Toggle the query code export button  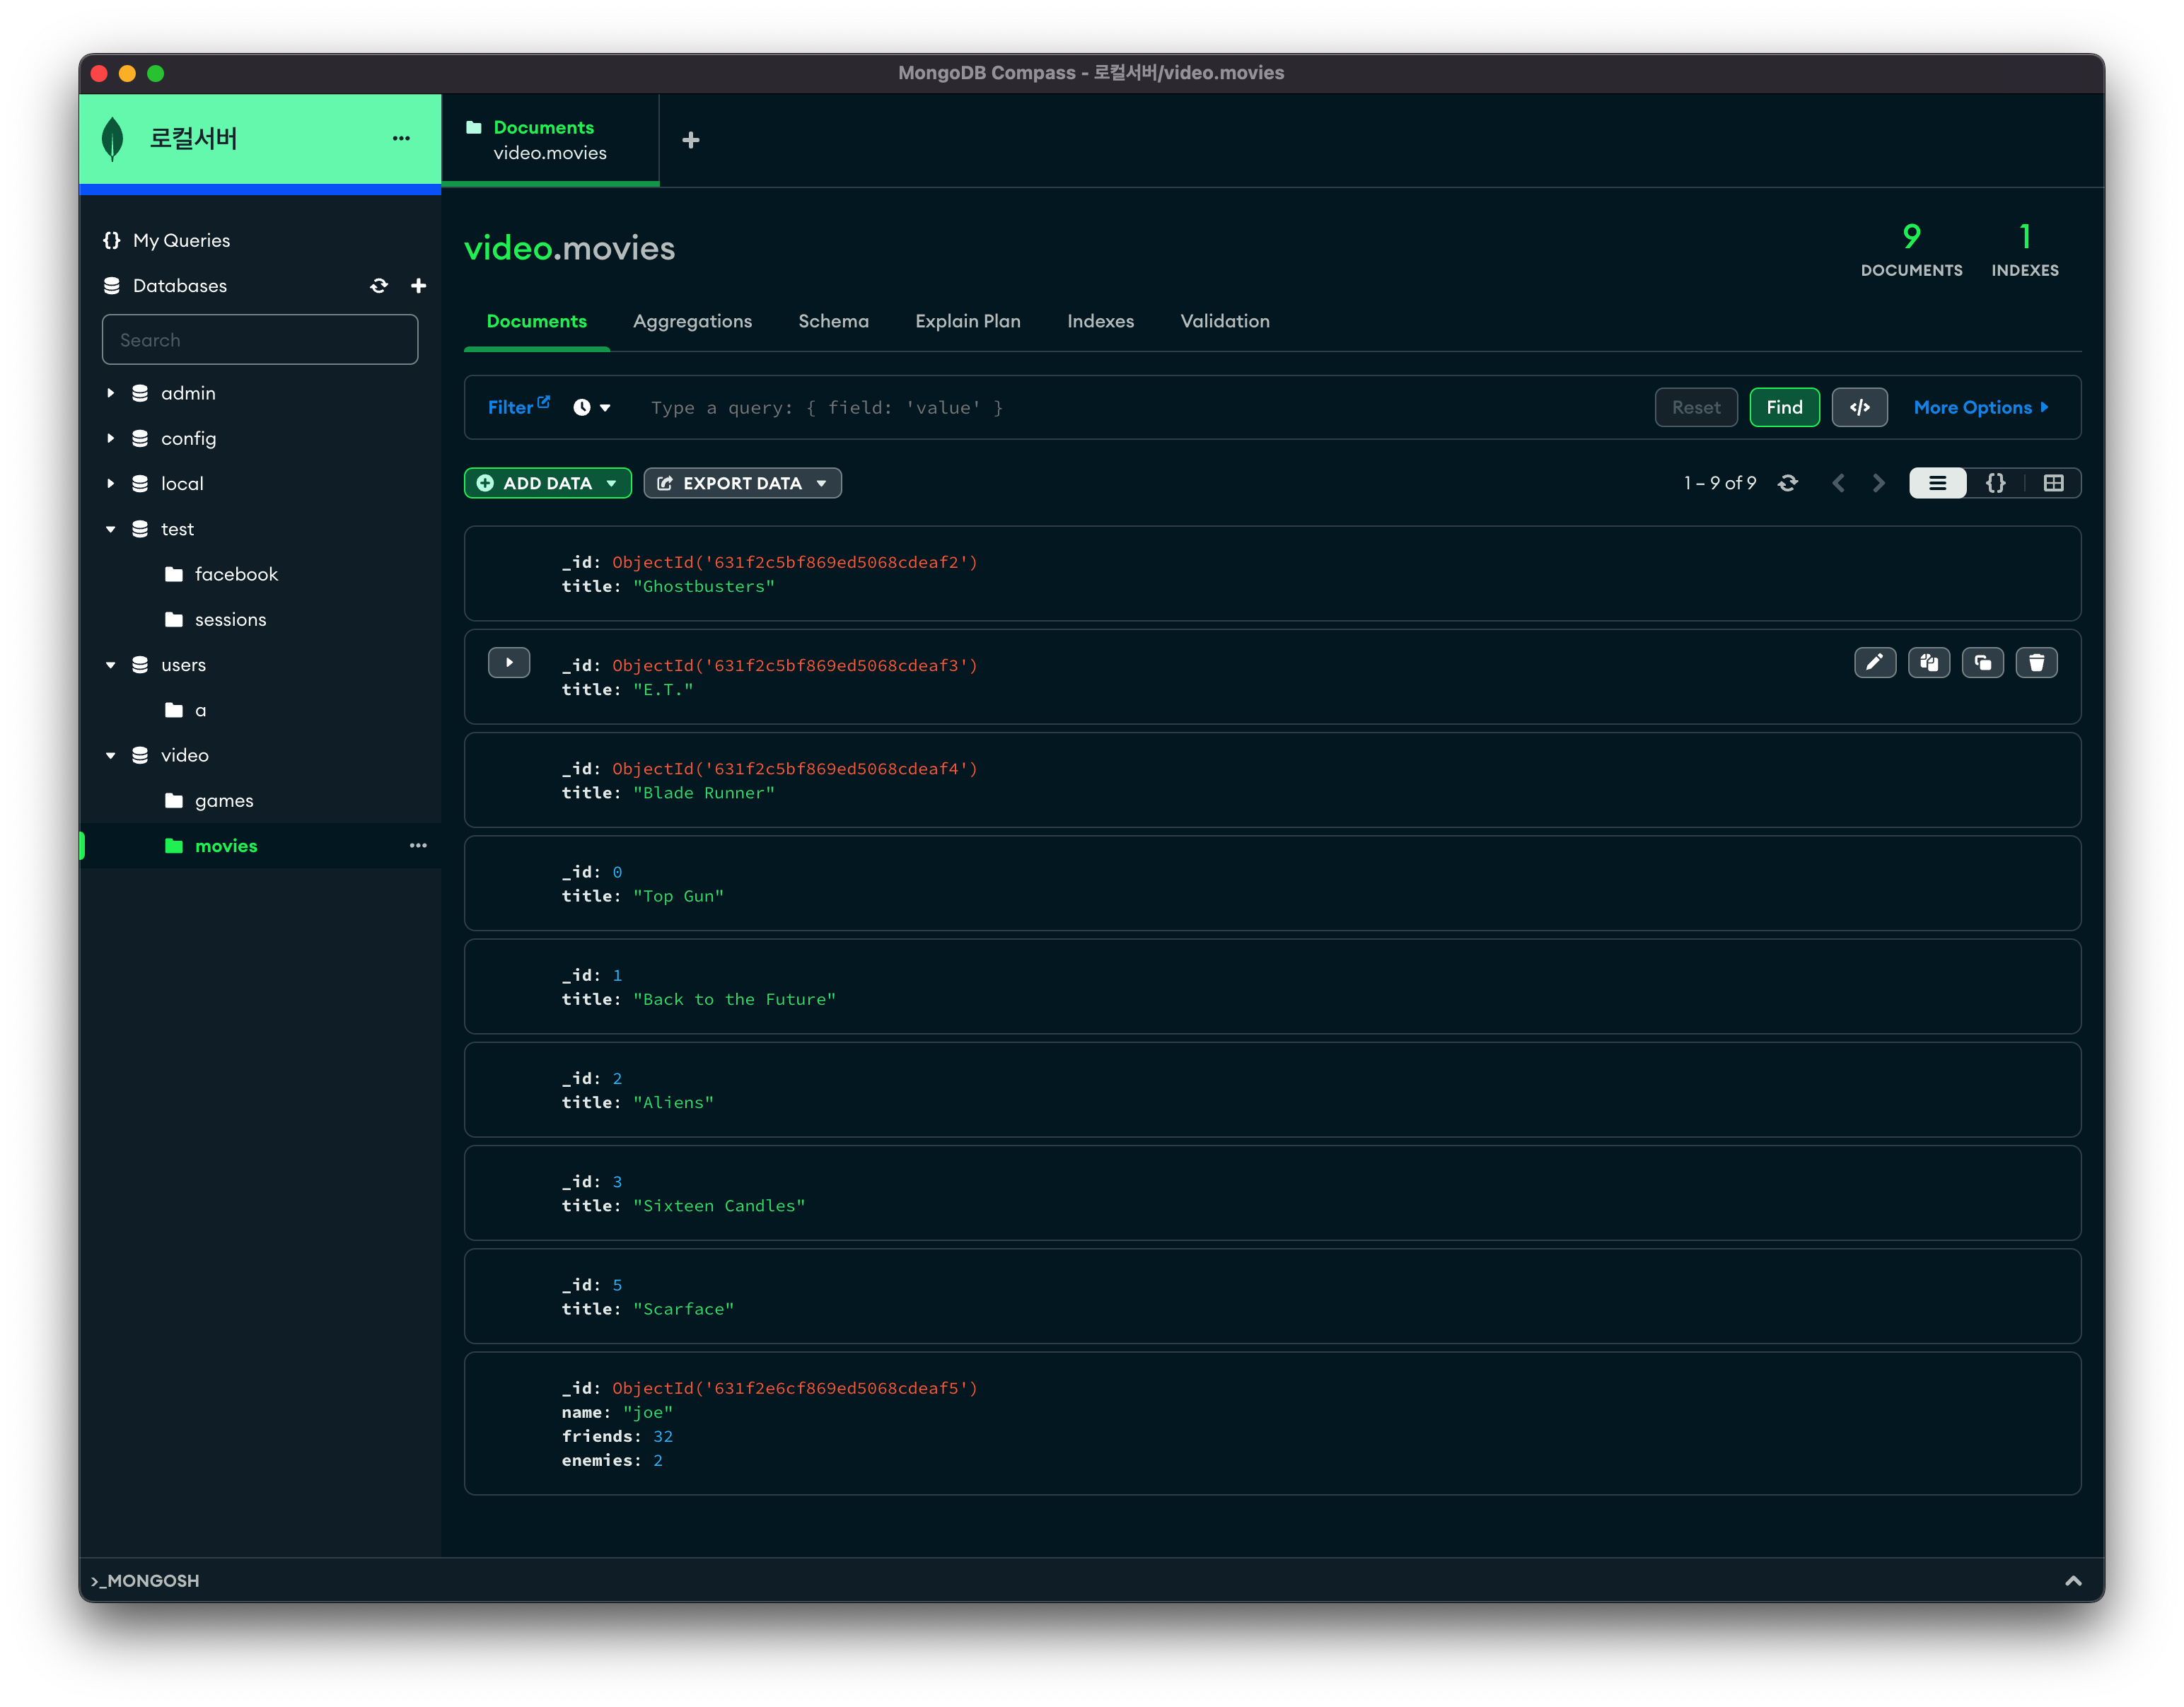point(1859,407)
